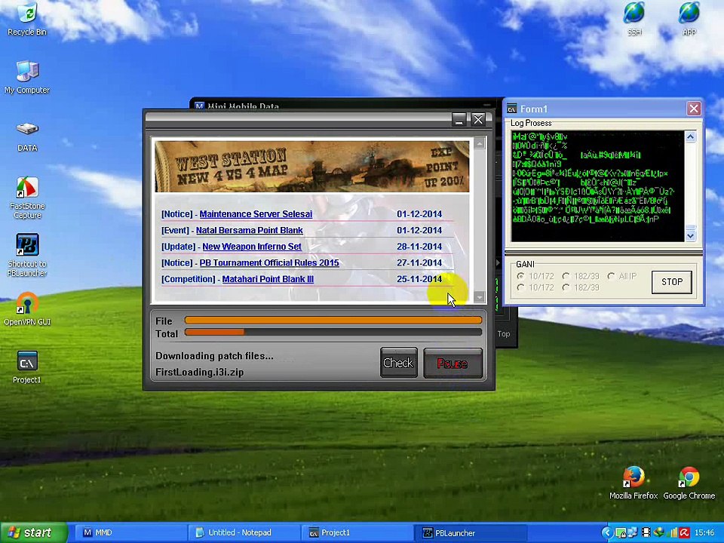
Task: Switch to PBLauncher taskbar item
Action: point(471,533)
